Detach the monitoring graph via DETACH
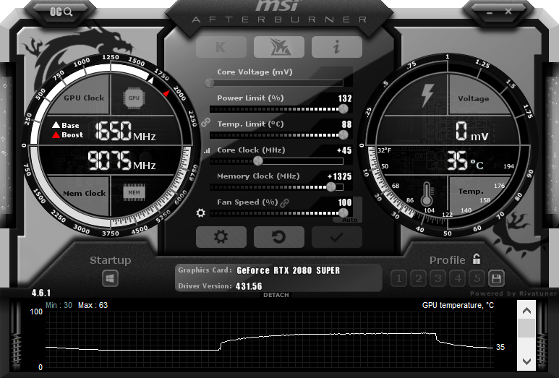The height and width of the screenshot is (378, 559). coord(276,295)
